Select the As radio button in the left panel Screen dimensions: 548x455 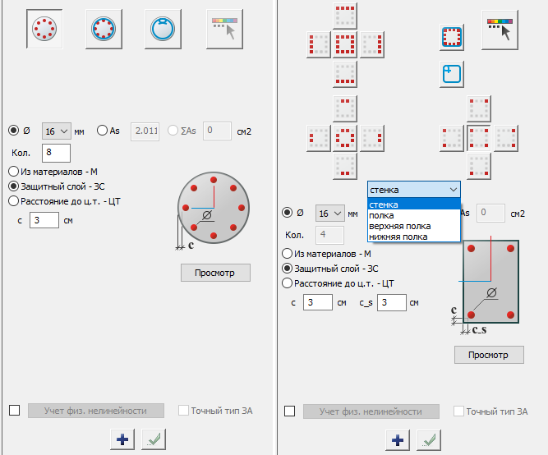click(103, 130)
